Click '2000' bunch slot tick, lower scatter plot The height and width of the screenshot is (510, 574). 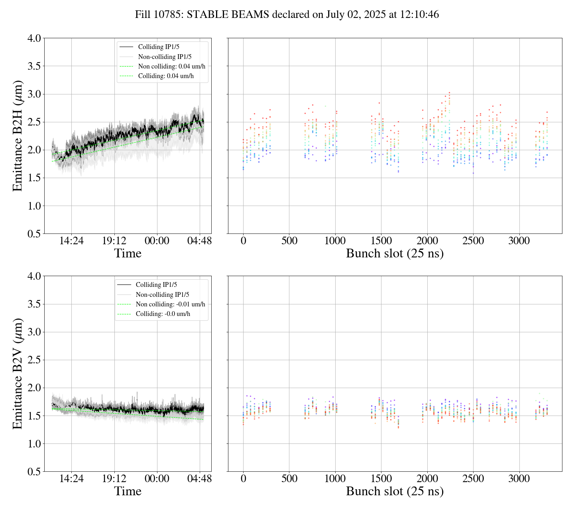(x=427, y=479)
